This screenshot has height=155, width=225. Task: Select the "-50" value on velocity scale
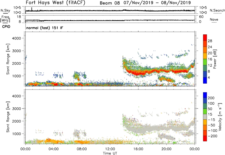[x=211, y=125]
